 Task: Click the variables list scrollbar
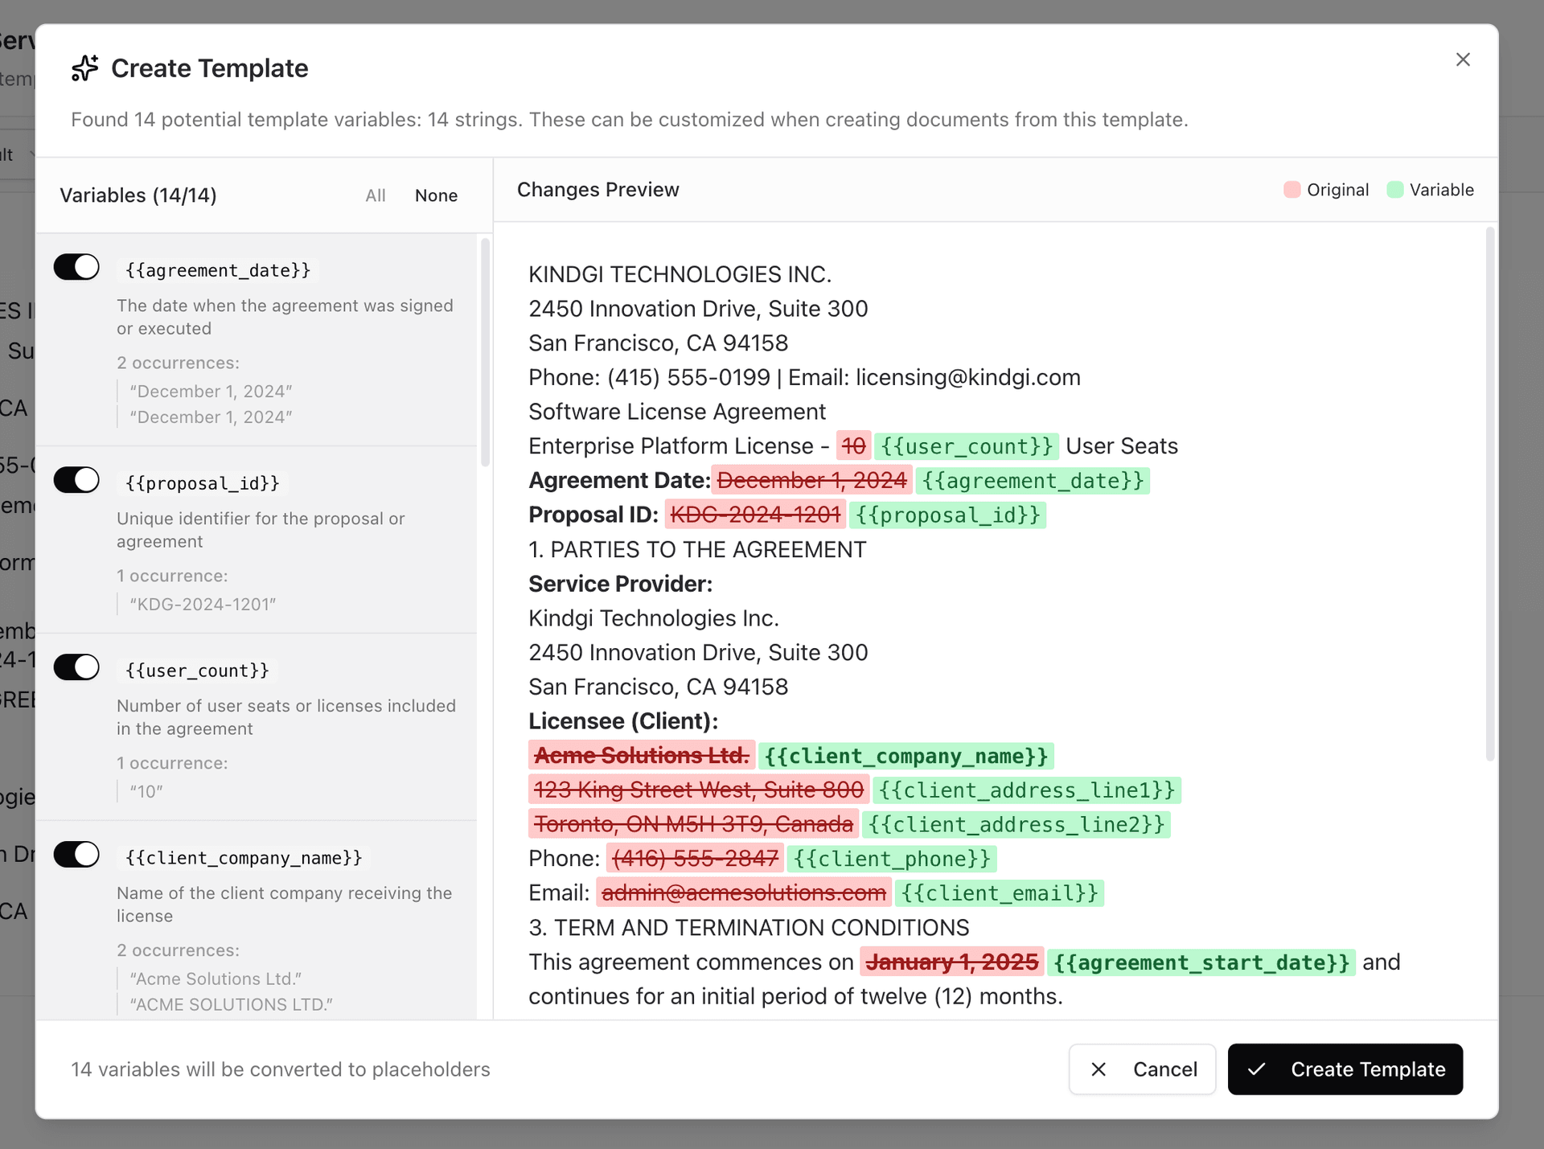pyautogui.click(x=486, y=354)
